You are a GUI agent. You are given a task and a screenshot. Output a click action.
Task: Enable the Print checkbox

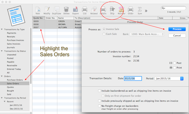[x=175, y=68]
